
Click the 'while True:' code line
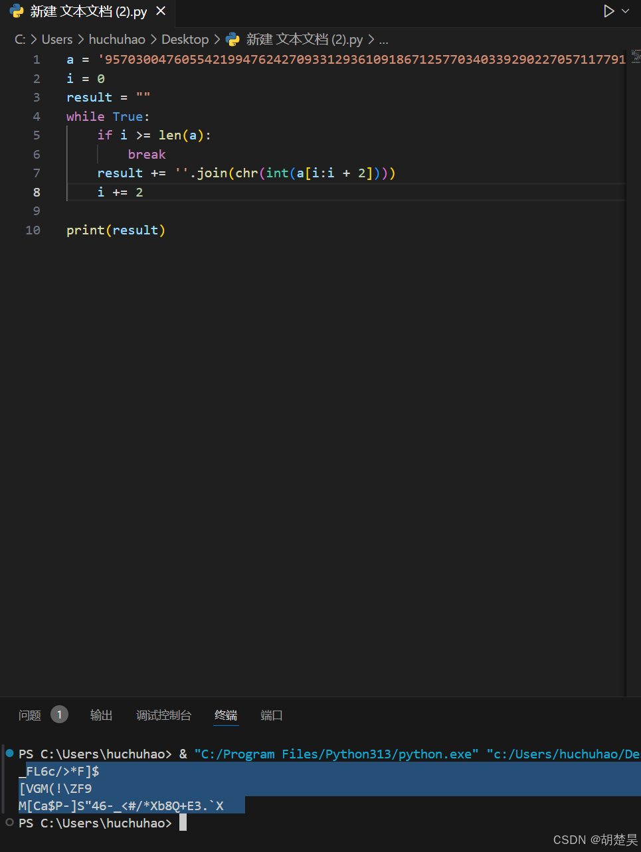click(x=108, y=117)
